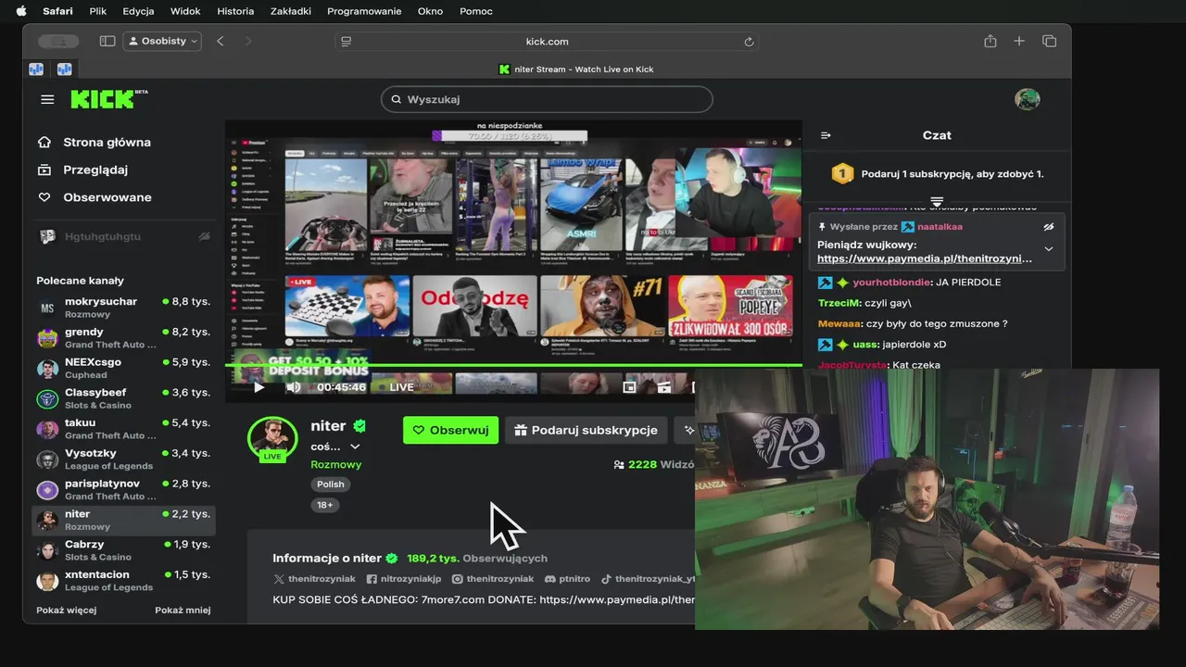Click the green star badge beside uass
The image size is (1186, 667).
[x=843, y=345]
